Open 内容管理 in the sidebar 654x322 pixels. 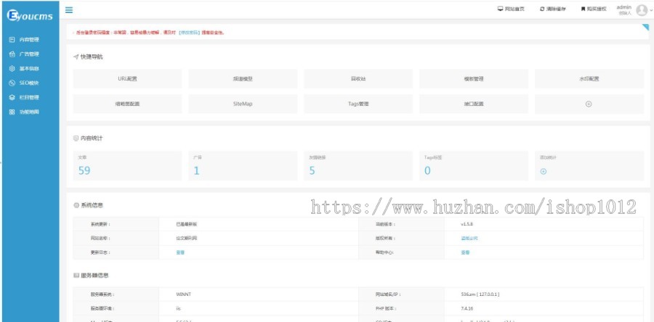pos(29,39)
